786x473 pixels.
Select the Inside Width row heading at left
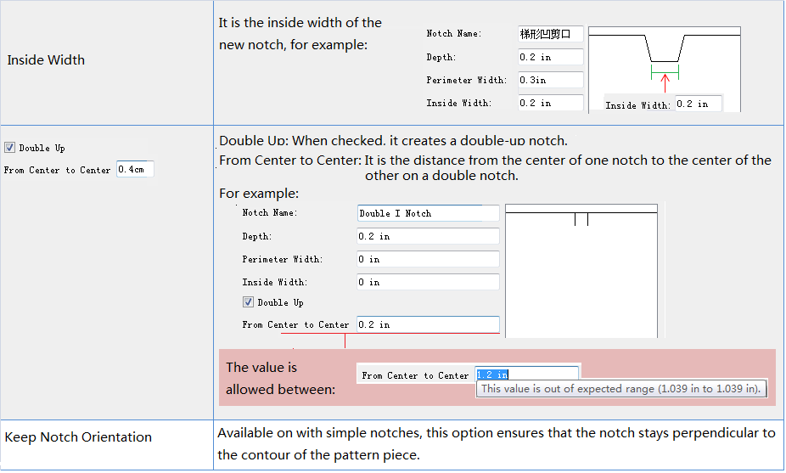point(46,60)
